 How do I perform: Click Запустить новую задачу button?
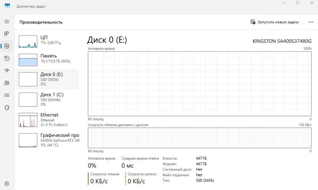[275, 22]
